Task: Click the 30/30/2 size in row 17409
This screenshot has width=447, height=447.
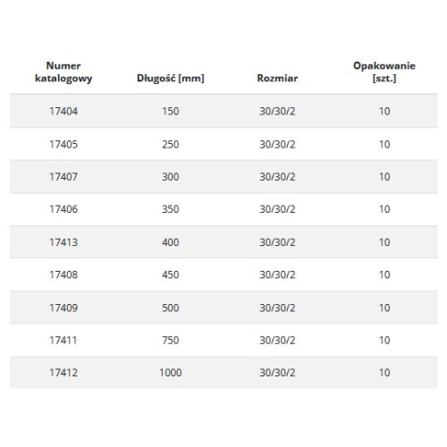Action: point(277,308)
